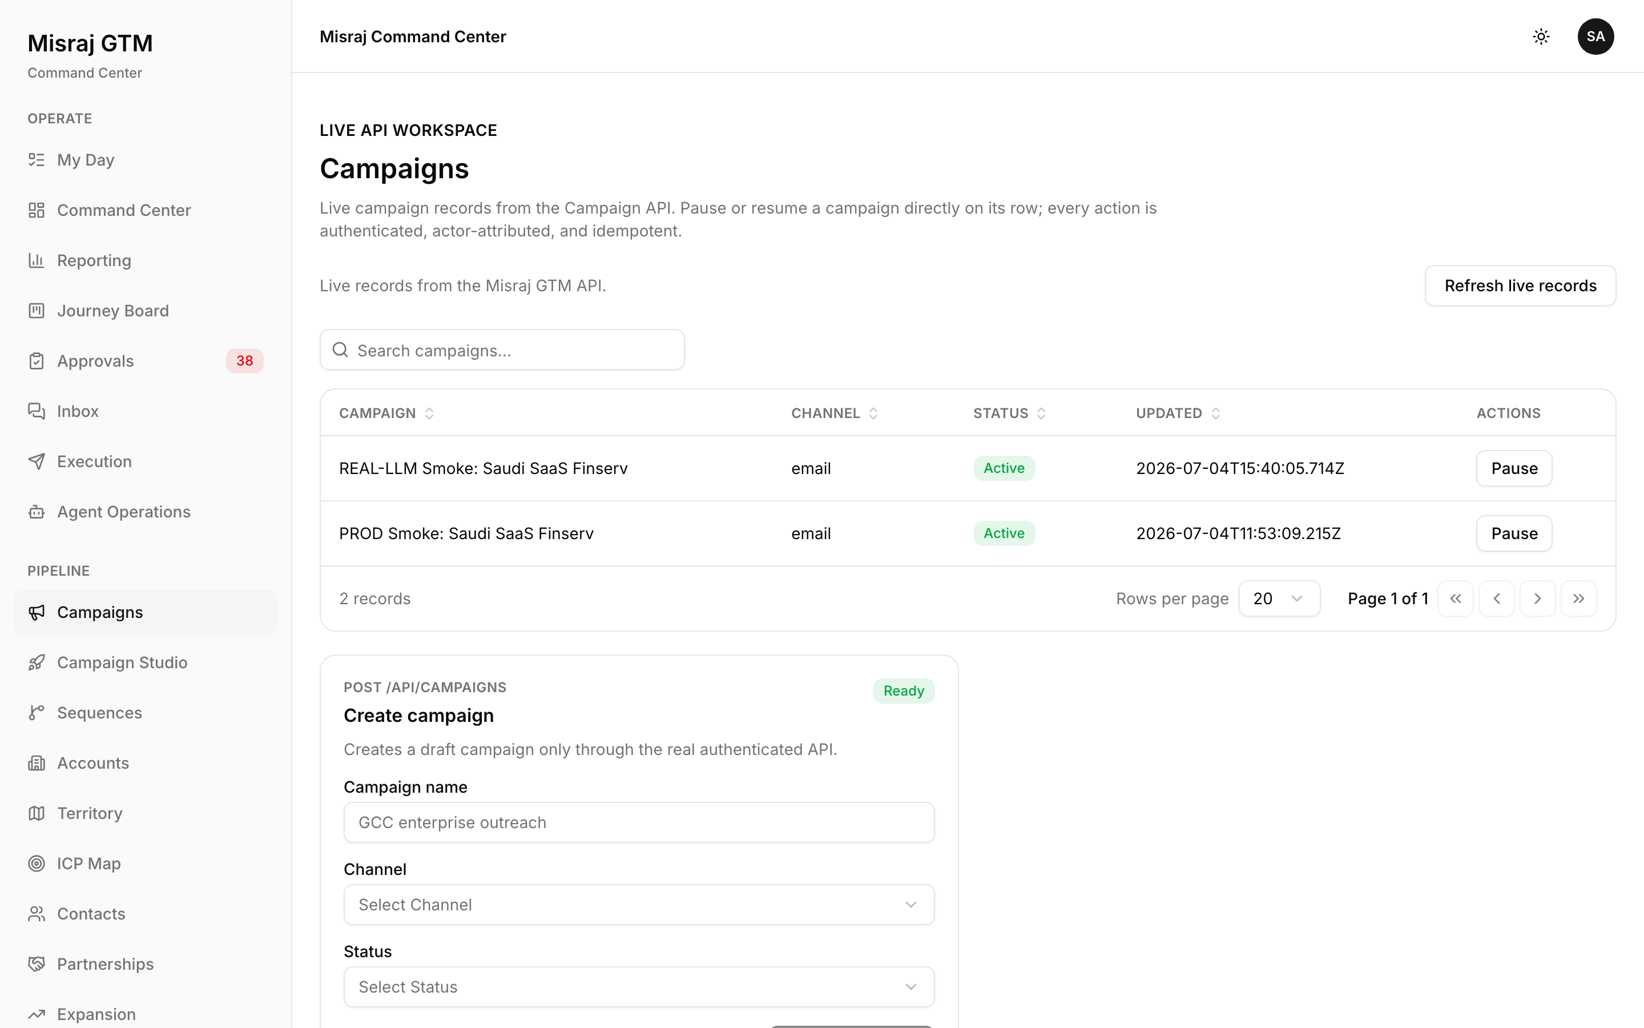Click the Approvals 38 badge
Screen dimensions: 1644x1028
244,361
